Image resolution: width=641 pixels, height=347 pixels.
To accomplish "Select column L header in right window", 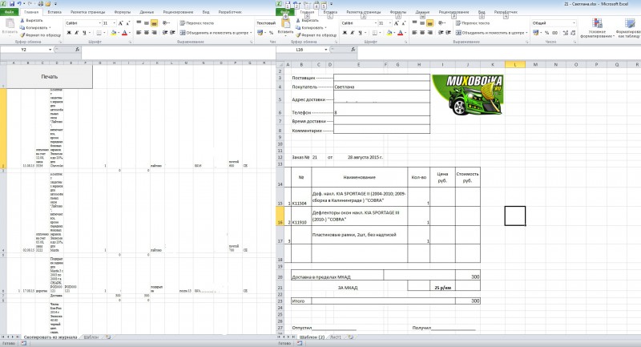I will pos(514,64).
